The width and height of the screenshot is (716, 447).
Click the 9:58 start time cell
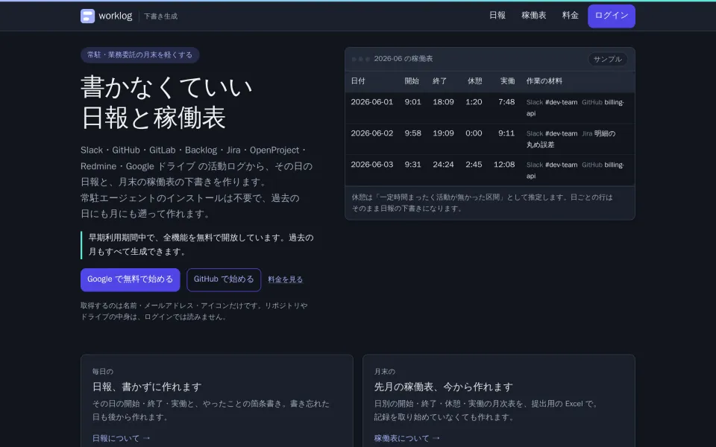coord(412,133)
